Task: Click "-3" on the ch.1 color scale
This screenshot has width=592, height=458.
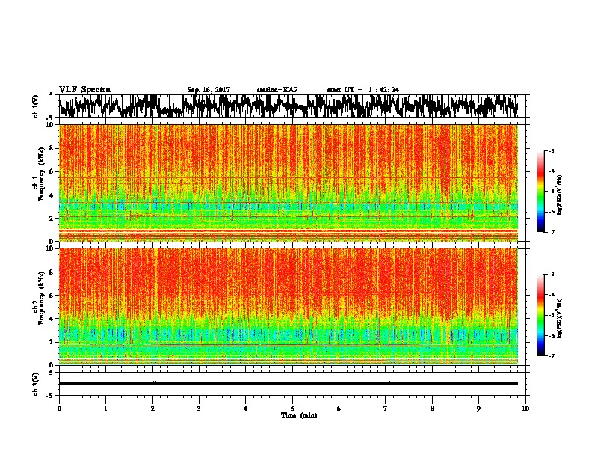Action: pyautogui.click(x=551, y=150)
